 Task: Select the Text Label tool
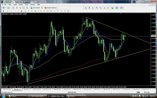(32, 11)
